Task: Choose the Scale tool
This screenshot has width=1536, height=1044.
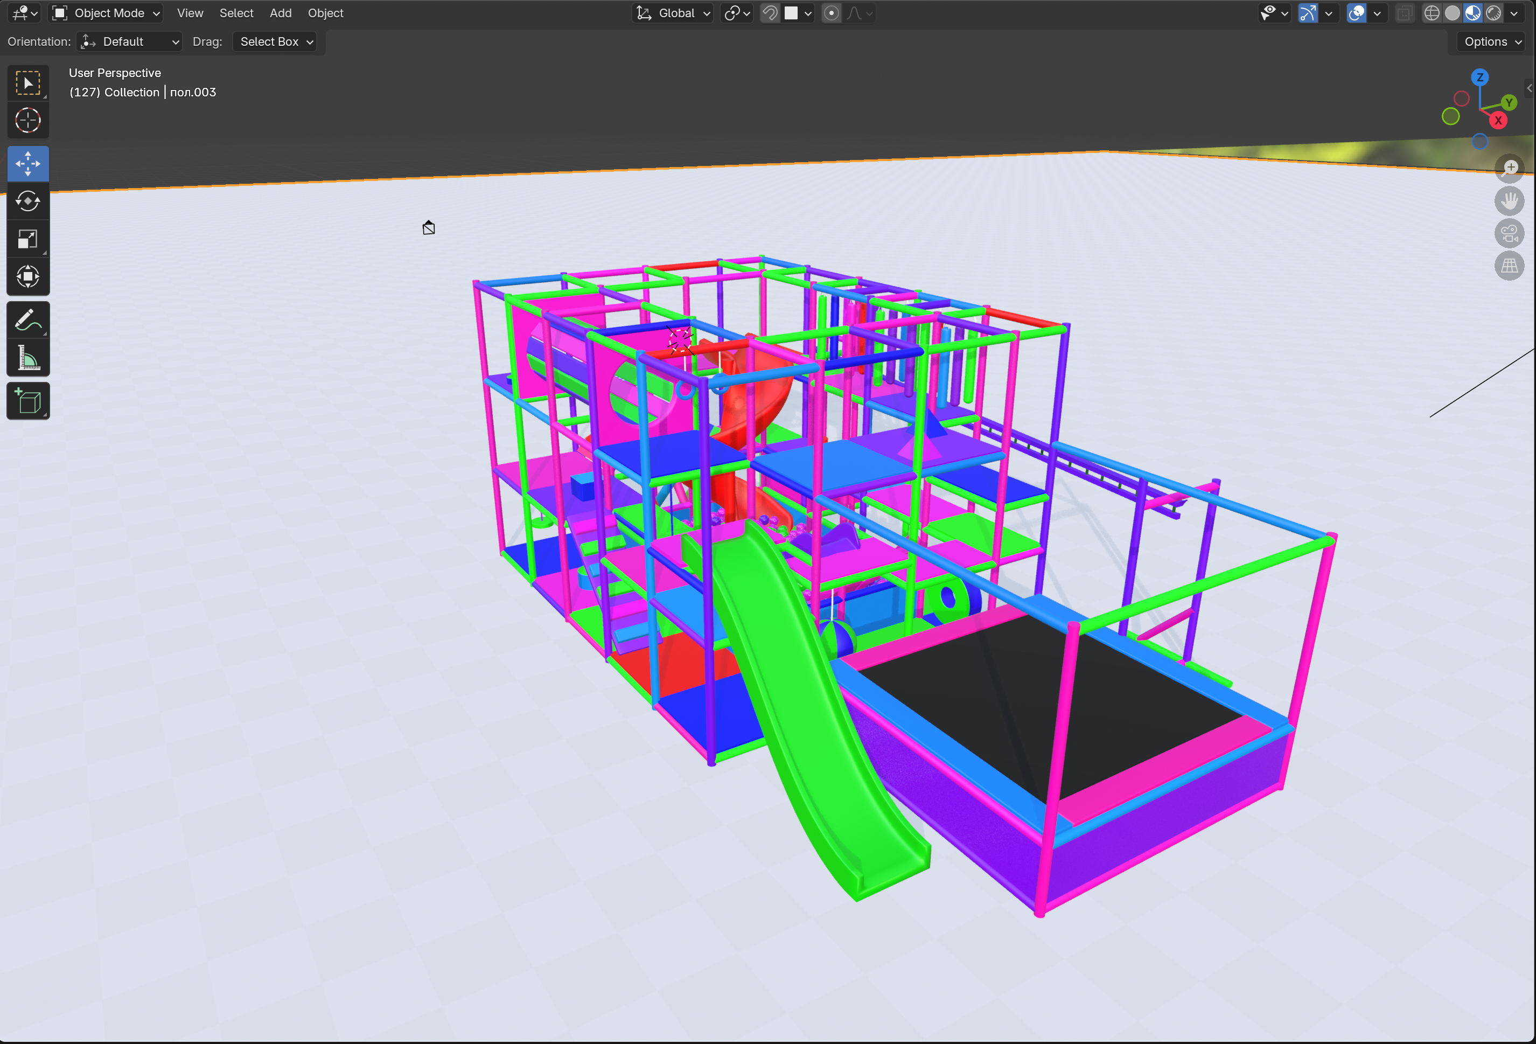Action: [x=28, y=239]
